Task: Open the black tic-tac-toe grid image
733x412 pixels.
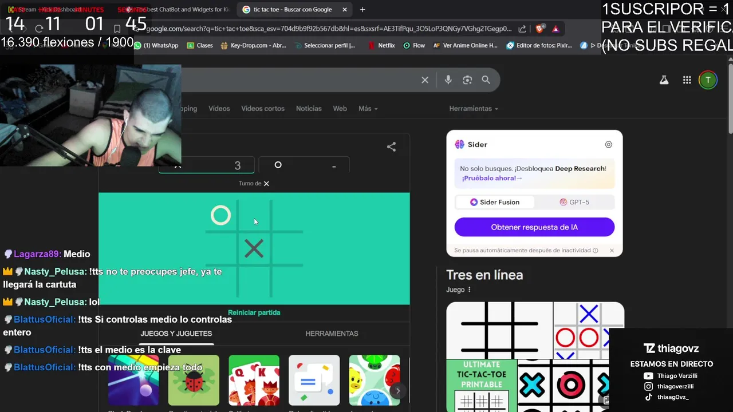Action: 499,330
